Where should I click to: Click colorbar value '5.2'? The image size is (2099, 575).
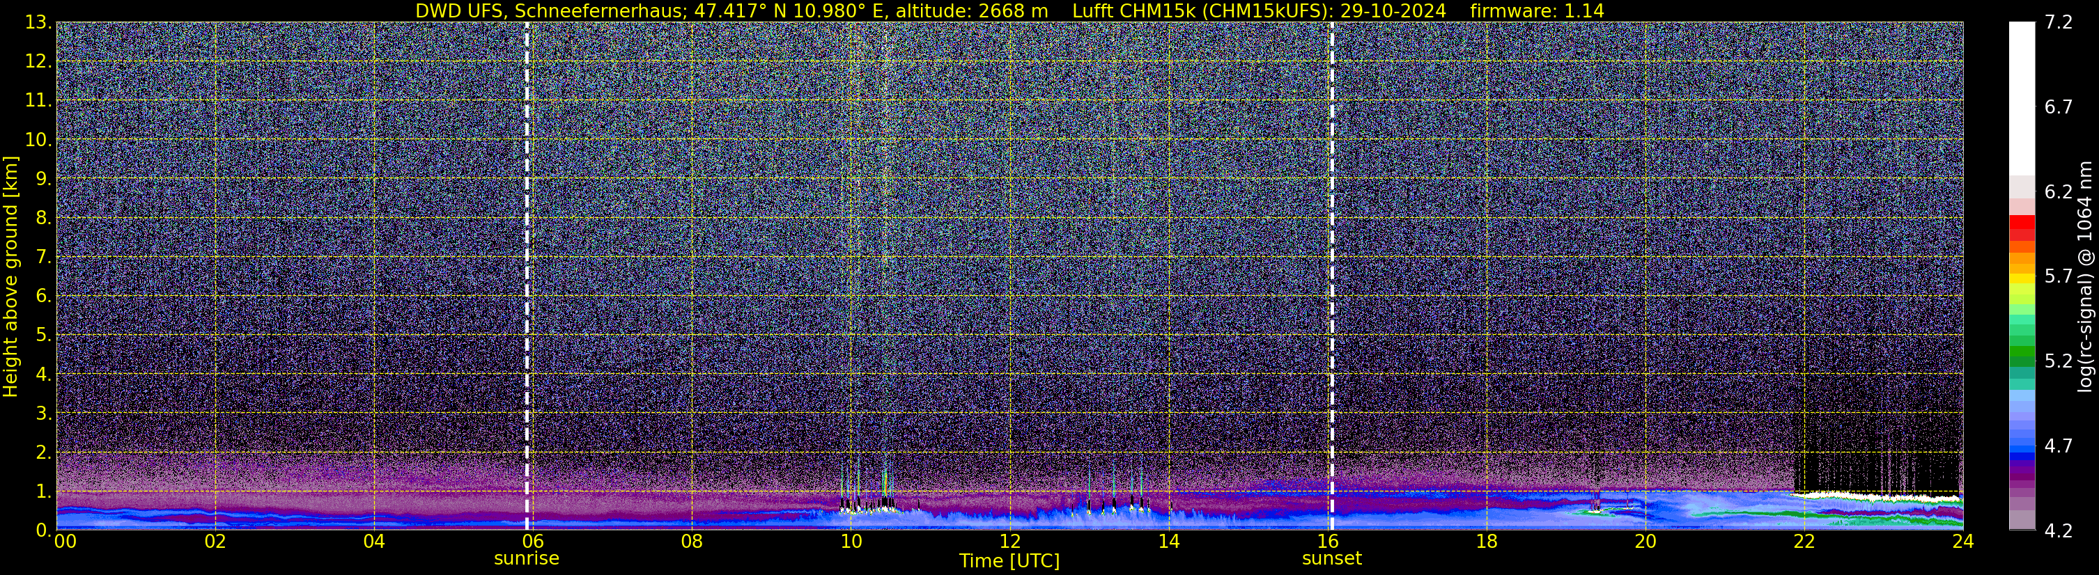point(2059,361)
